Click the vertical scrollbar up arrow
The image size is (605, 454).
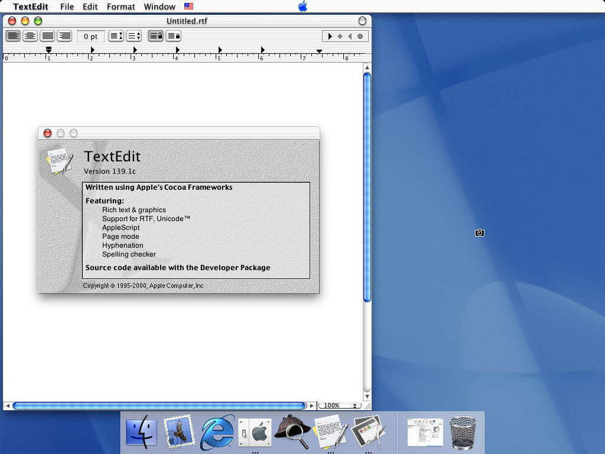(x=367, y=67)
